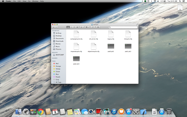Open Notification Center from the menu bar
Screen dimensions: 187x117
click(x=184, y=1)
